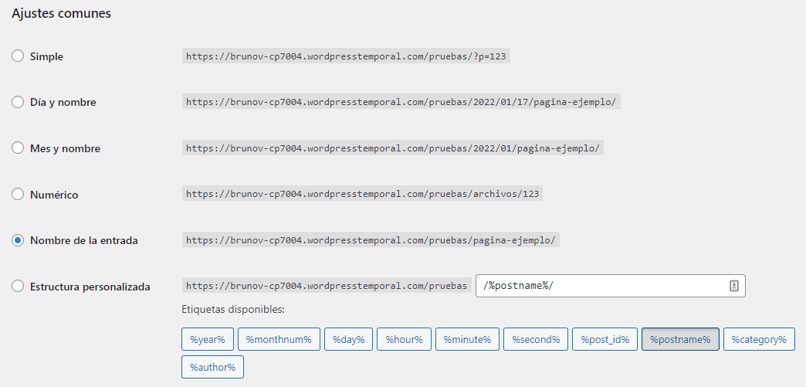This screenshot has width=806, height=387.
Task: Click the Nombre de la entrada label
Action: pyautogui.click(x=84, y=240)
